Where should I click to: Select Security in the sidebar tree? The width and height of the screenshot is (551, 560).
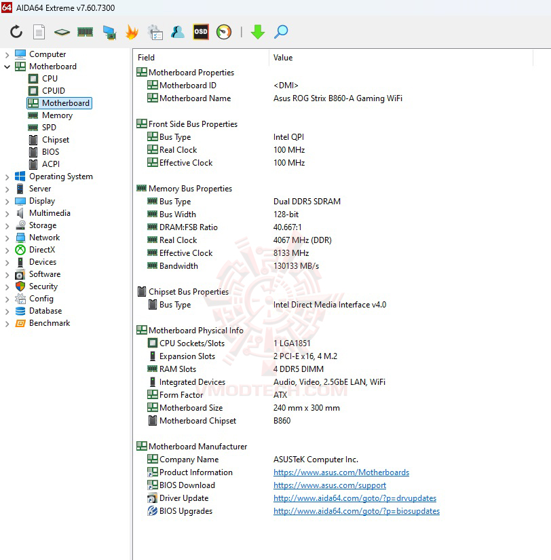point(43,286)
